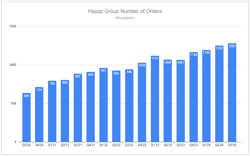Click the x-axis label Q2'24
The image size is (250, 156).
coord(219,145)
